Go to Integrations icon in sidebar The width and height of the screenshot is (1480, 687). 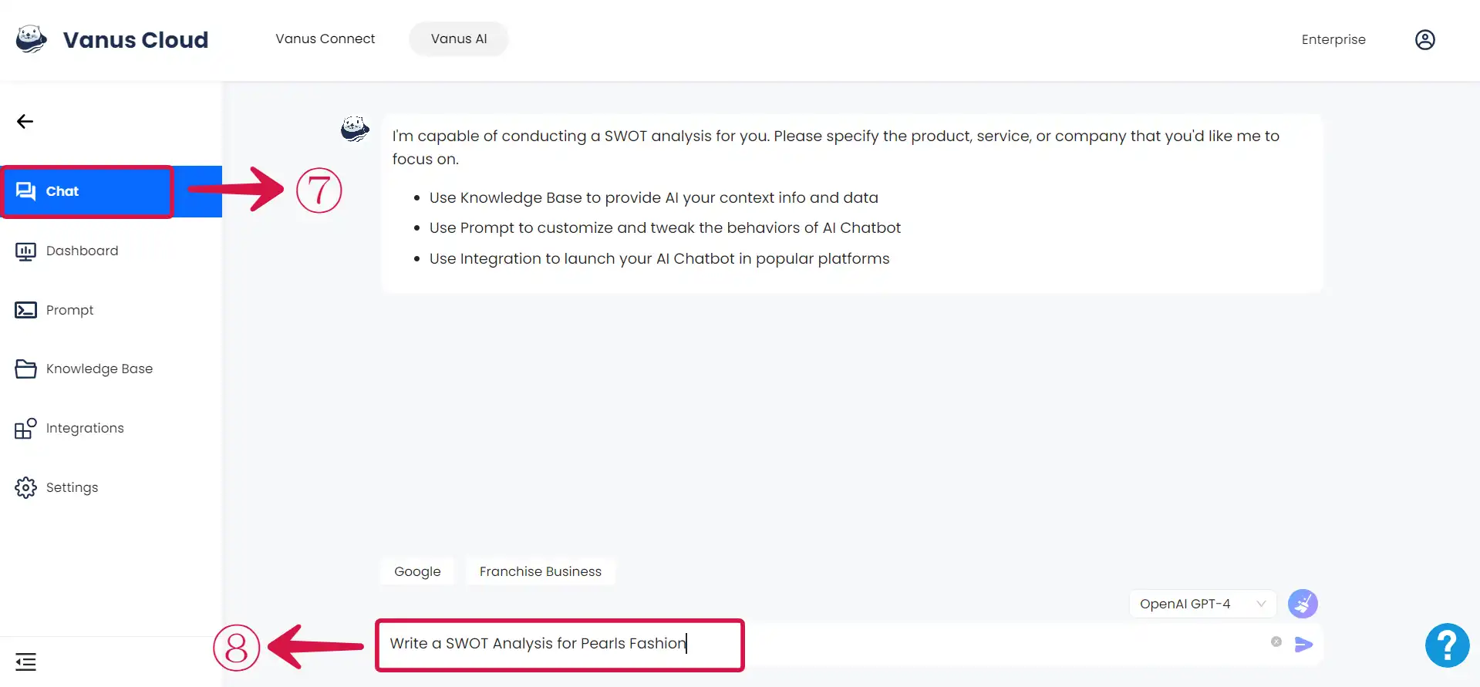25,428
